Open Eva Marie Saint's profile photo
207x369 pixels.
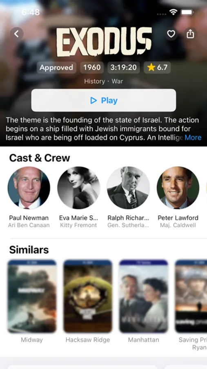point(78,188)
